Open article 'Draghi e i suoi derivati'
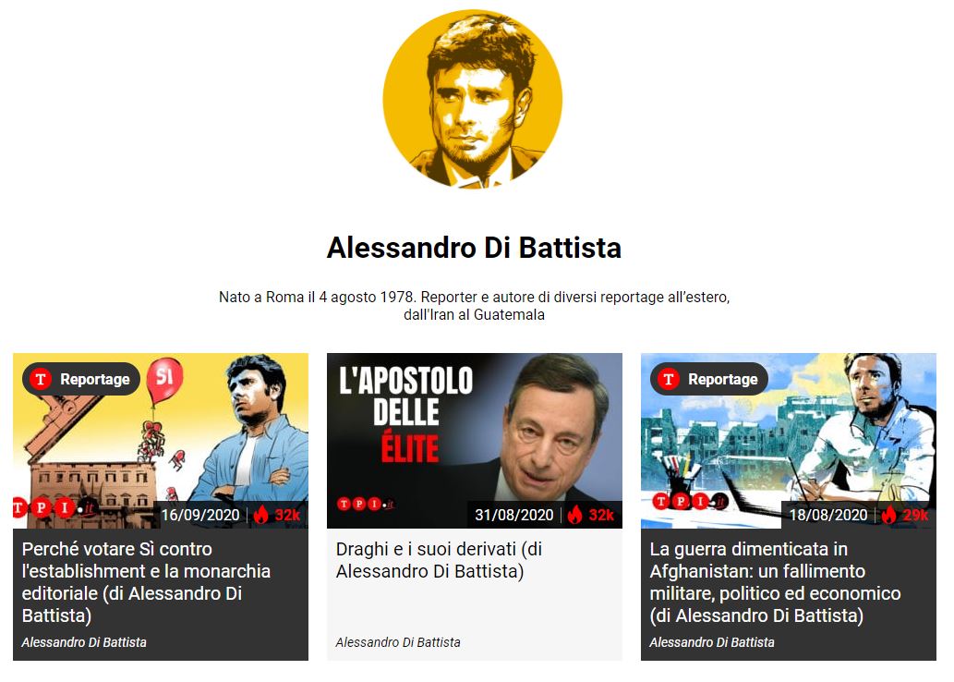The width and height of the screenshot is (954, 682). pos(439,560)
